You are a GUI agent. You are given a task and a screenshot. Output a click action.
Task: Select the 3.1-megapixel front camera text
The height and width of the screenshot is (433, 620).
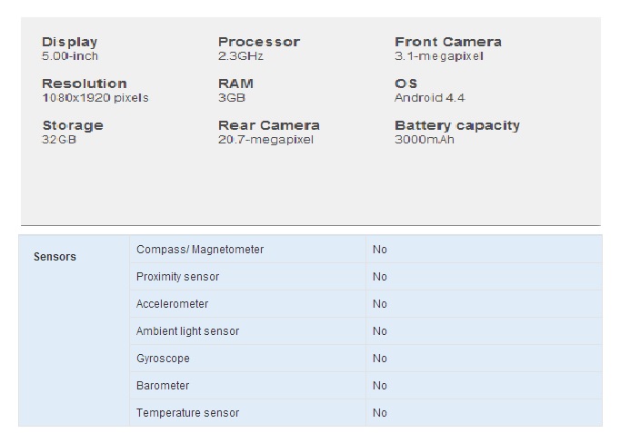coord(439,56)
